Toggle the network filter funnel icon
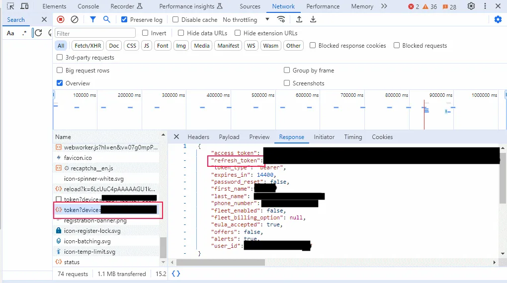Image resolution: width=507 pixels, height=283 pixels. [x=93, y=19]
